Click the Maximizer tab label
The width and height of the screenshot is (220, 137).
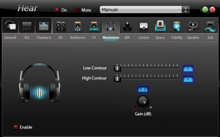click(111, 37)
